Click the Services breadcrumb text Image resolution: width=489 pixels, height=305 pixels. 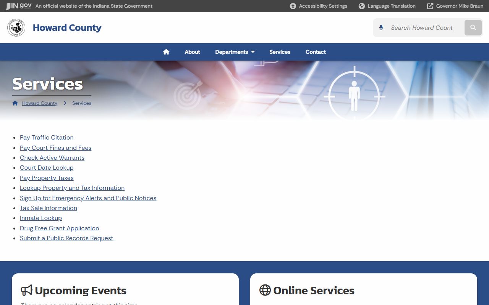[82, 103]
